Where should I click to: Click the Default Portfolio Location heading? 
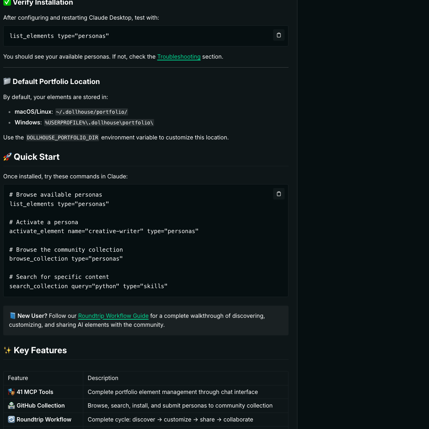pyautogui.click(x=56, y=82)
